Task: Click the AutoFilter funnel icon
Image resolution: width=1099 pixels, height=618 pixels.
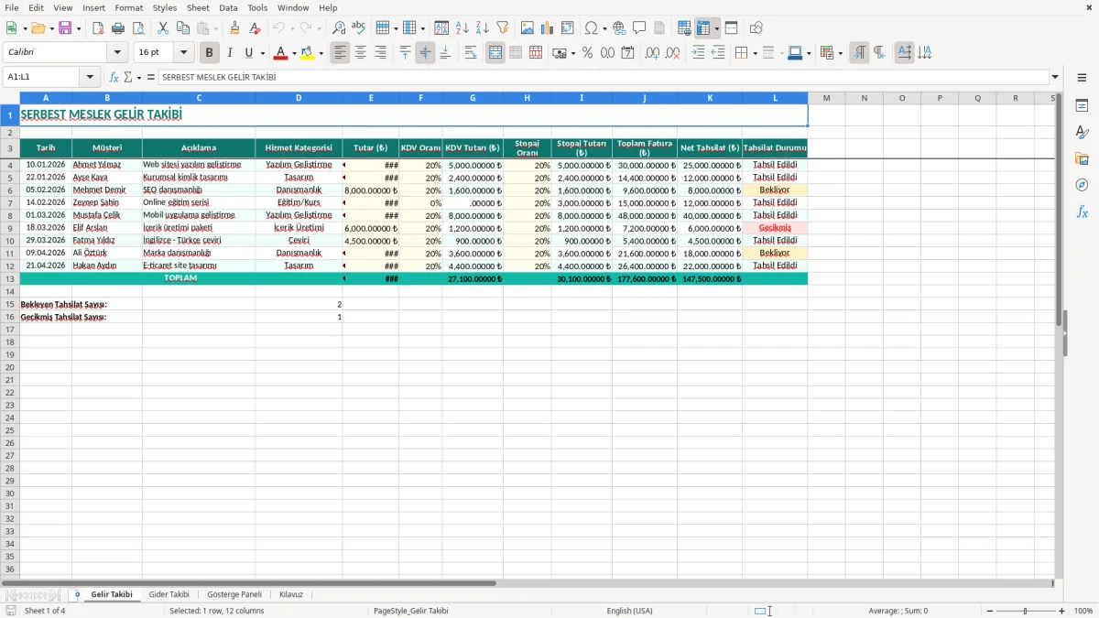Action: pos(502,28)
